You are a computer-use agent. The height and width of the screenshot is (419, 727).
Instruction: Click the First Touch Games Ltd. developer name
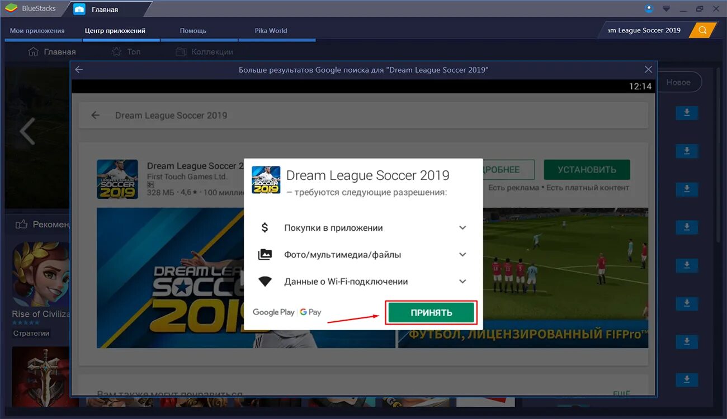187,177
